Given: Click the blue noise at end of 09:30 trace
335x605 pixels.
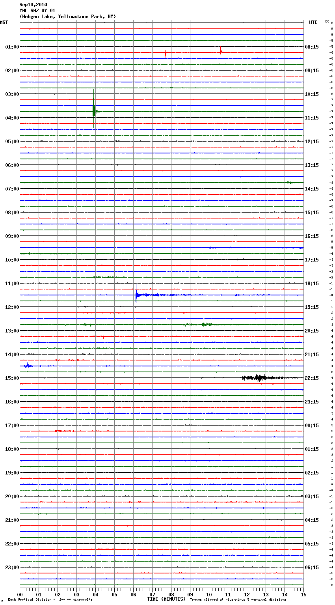Looking at the screenshot, I should [x=297, y=248].
